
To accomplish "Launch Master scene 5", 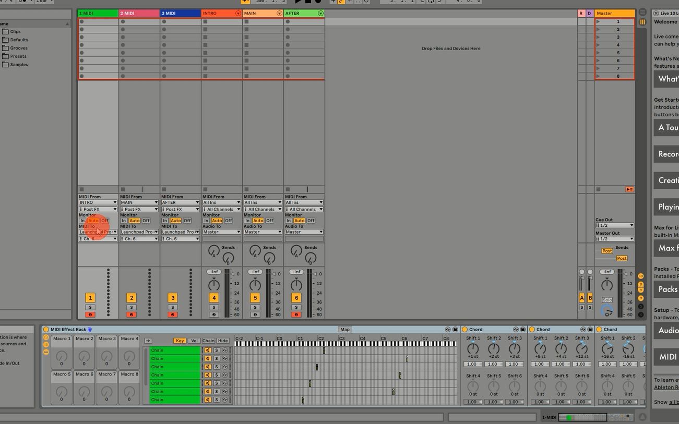I will click(598, 53).
